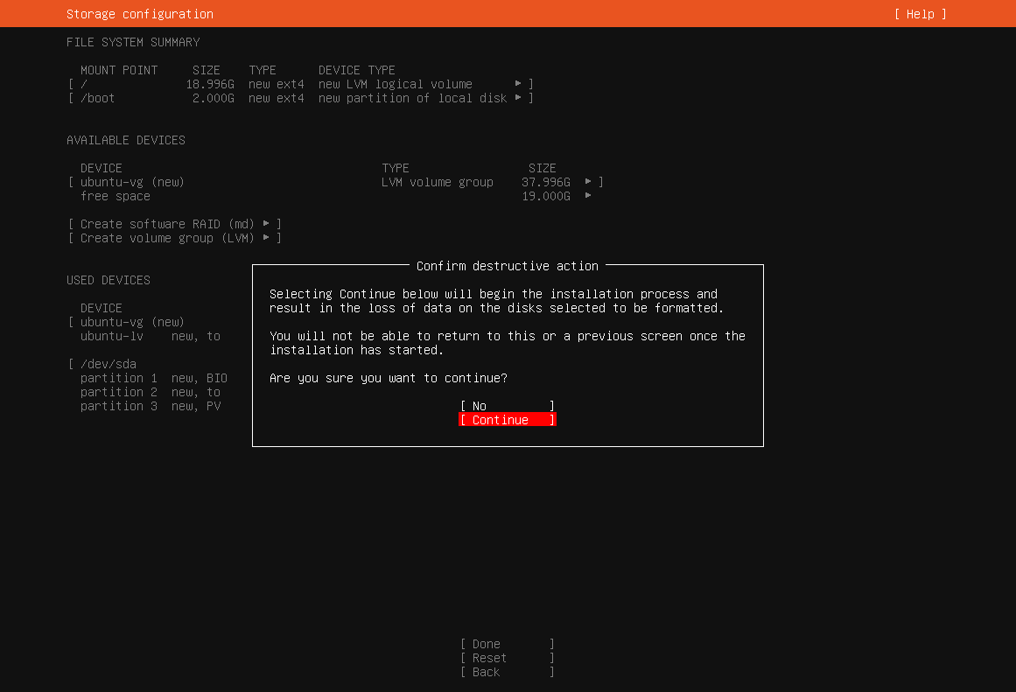1016x692 pixels.
Task: Open the ubuntu-vg 37.996G device arrow menu
Action: click(x=588, y=181)
